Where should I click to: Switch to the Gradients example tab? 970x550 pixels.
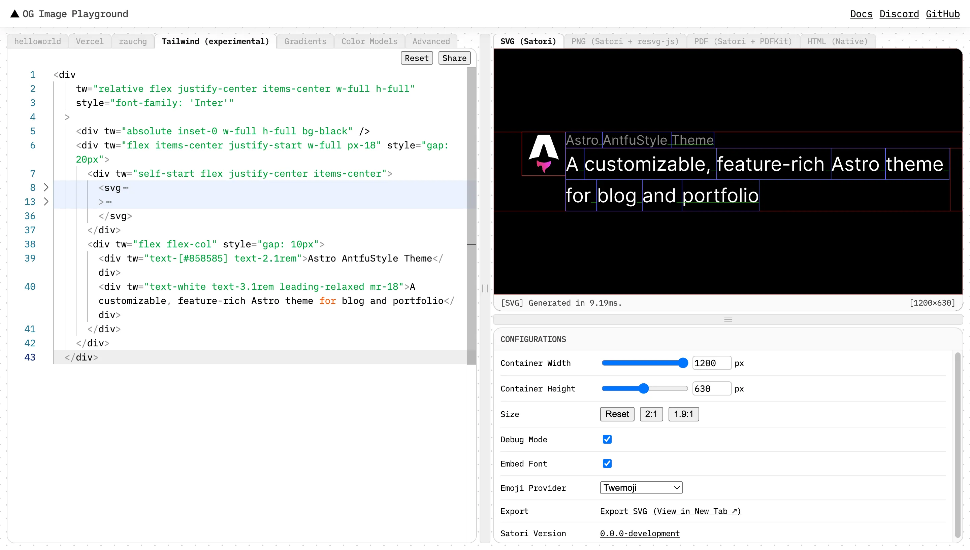(305, 41)
